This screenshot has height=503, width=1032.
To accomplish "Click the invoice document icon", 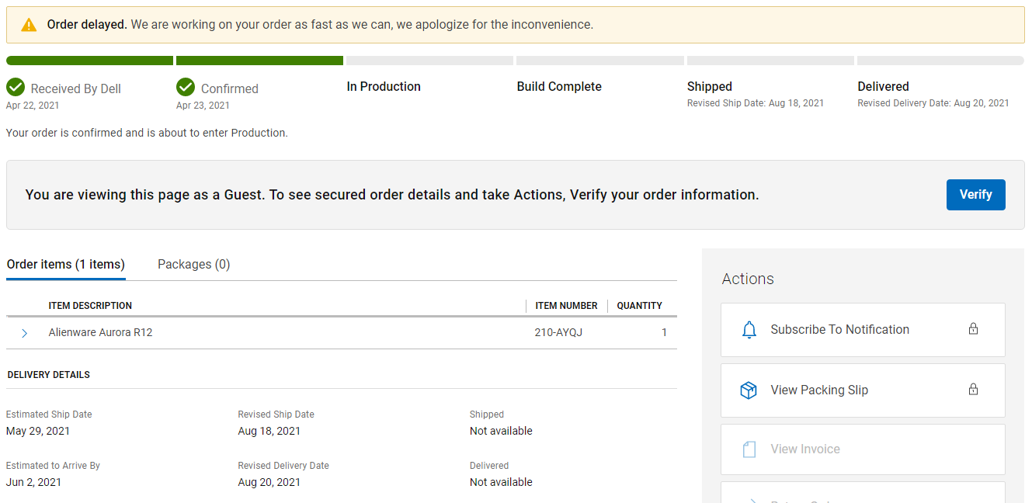I will click(749, 449).
